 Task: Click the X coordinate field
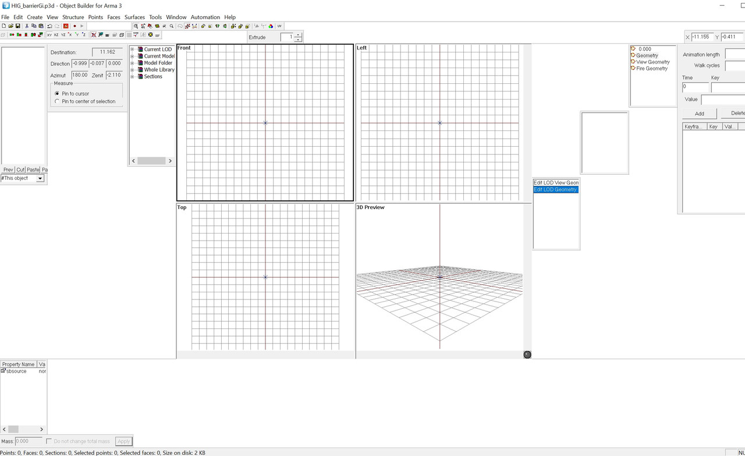[x=703, y=37]
